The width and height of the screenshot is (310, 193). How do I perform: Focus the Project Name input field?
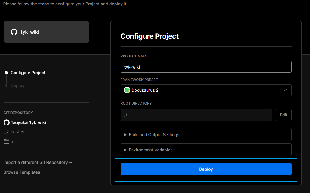pyautogui.click(x=206, y=67)
